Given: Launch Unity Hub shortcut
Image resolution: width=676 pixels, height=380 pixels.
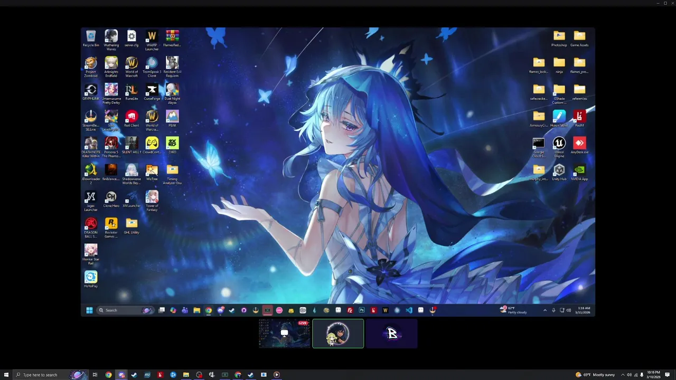Looking at the screenshot, I should [x=559, y=173].
